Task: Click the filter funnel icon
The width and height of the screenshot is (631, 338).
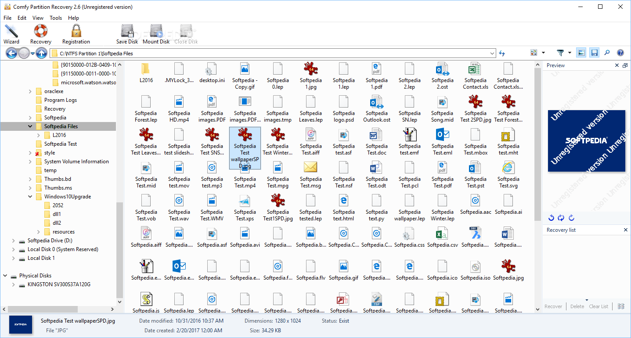Action: click(x=560, y=53)
